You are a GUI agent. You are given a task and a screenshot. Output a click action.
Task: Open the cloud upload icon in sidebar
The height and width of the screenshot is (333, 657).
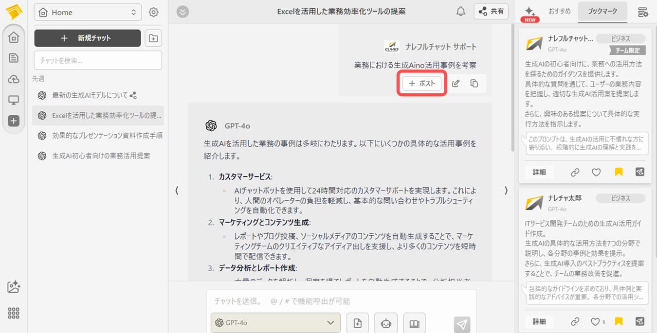14,79
